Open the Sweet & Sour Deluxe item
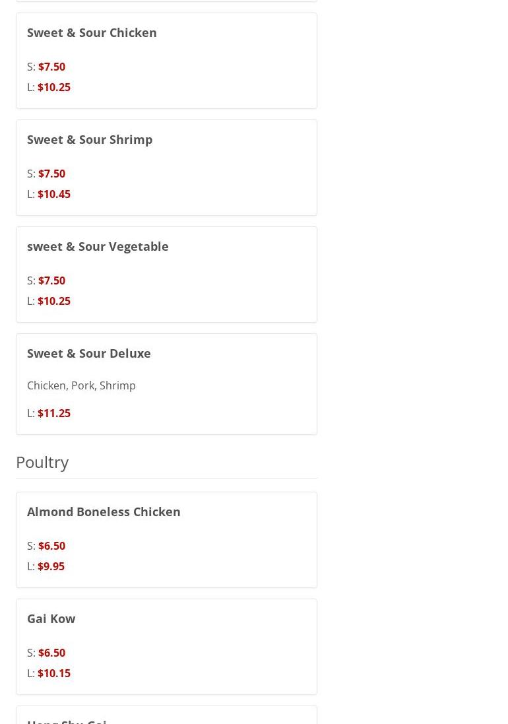This screenshot has height=724, width=508. tap(89, 353)
